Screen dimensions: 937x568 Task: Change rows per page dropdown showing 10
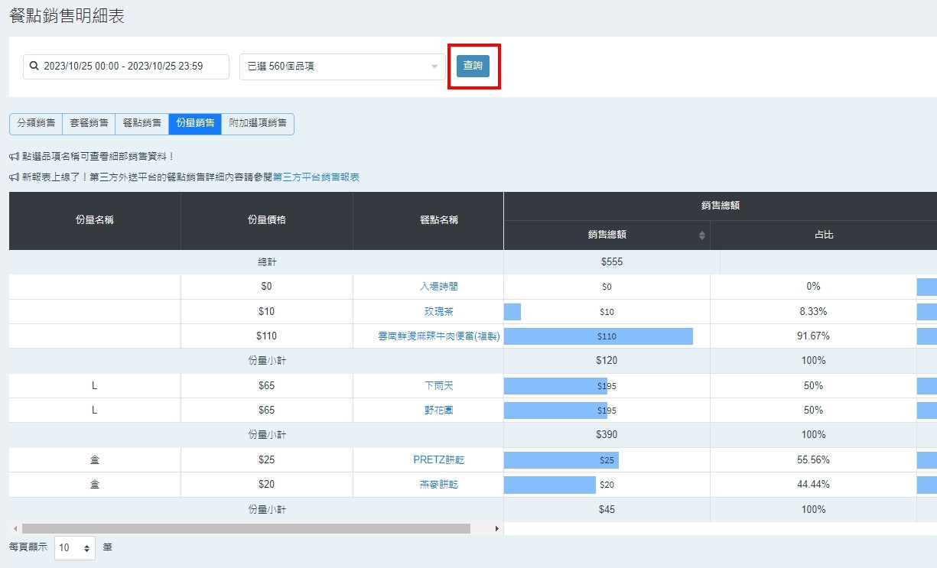pos(75,548)
